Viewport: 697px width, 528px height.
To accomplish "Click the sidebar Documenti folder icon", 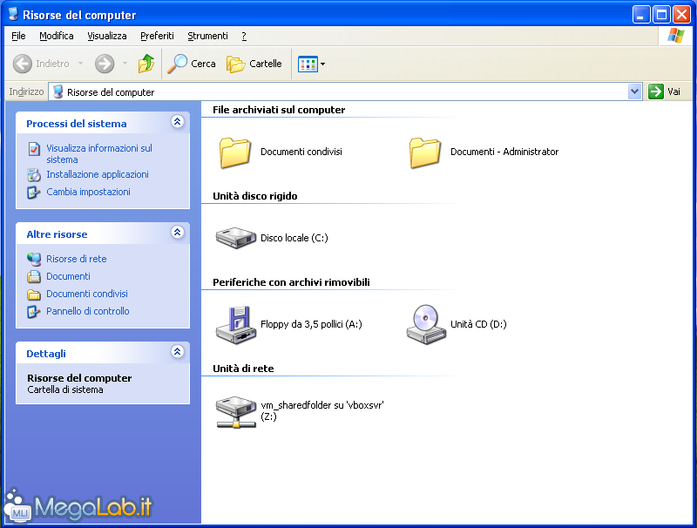I will 34,276.
